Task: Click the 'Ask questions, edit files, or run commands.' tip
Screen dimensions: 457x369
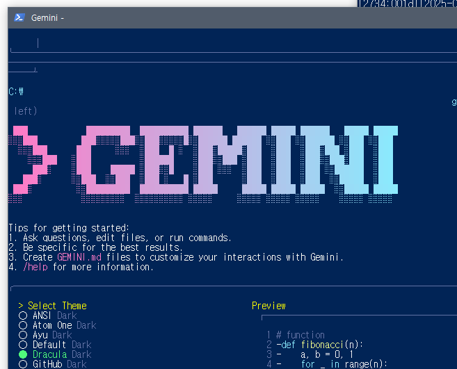Action: [127, 238]
